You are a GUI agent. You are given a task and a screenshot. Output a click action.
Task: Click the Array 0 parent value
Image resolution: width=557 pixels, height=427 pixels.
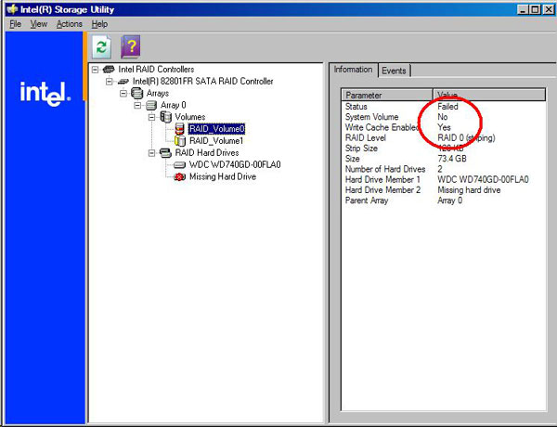click(x=449, y=201)
